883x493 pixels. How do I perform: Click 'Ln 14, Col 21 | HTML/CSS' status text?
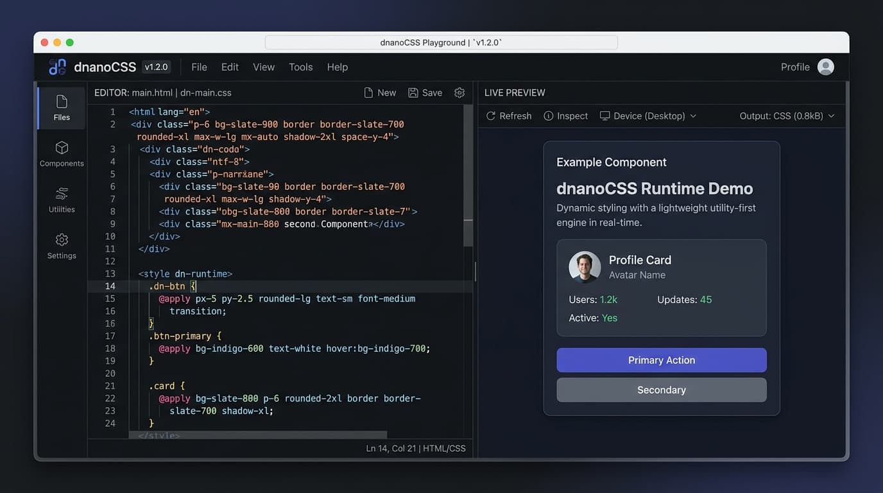click(416, 449)
